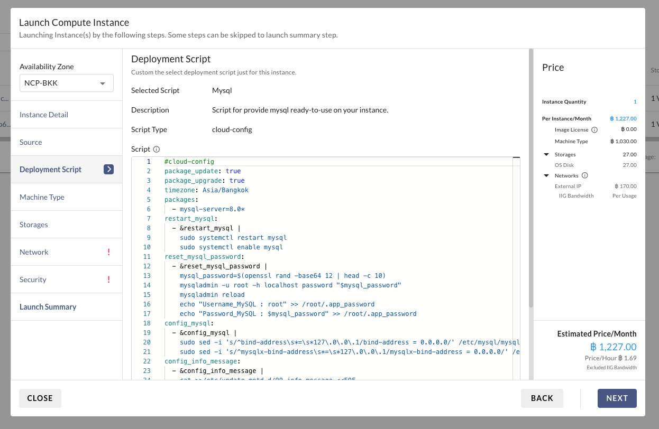
Task: Open the Storages step
Action: (34, 225)
